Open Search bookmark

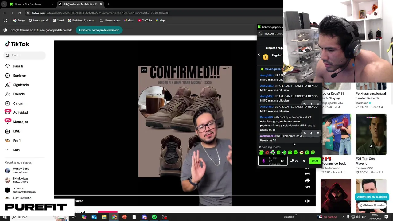[59, 21]
